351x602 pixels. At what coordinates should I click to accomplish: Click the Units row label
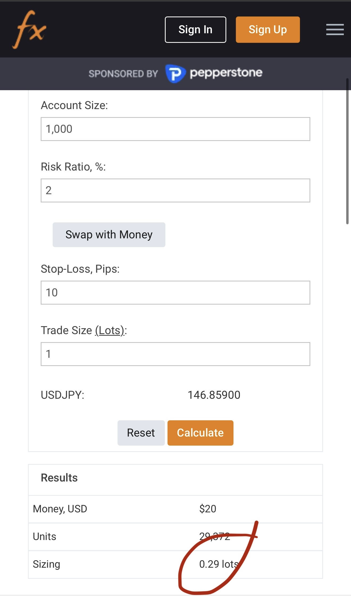(x=45, y=537)
